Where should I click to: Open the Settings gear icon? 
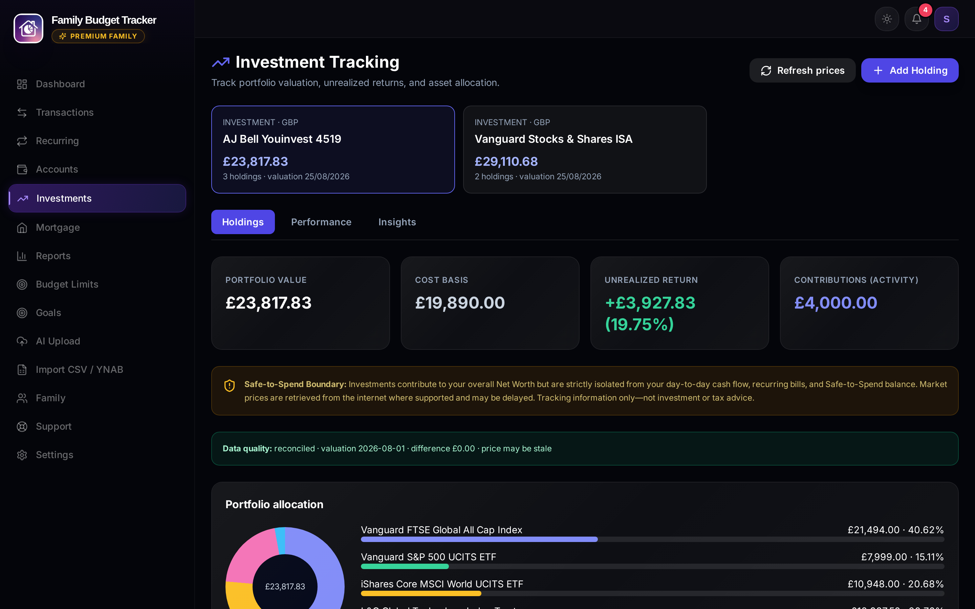(22, 455)
